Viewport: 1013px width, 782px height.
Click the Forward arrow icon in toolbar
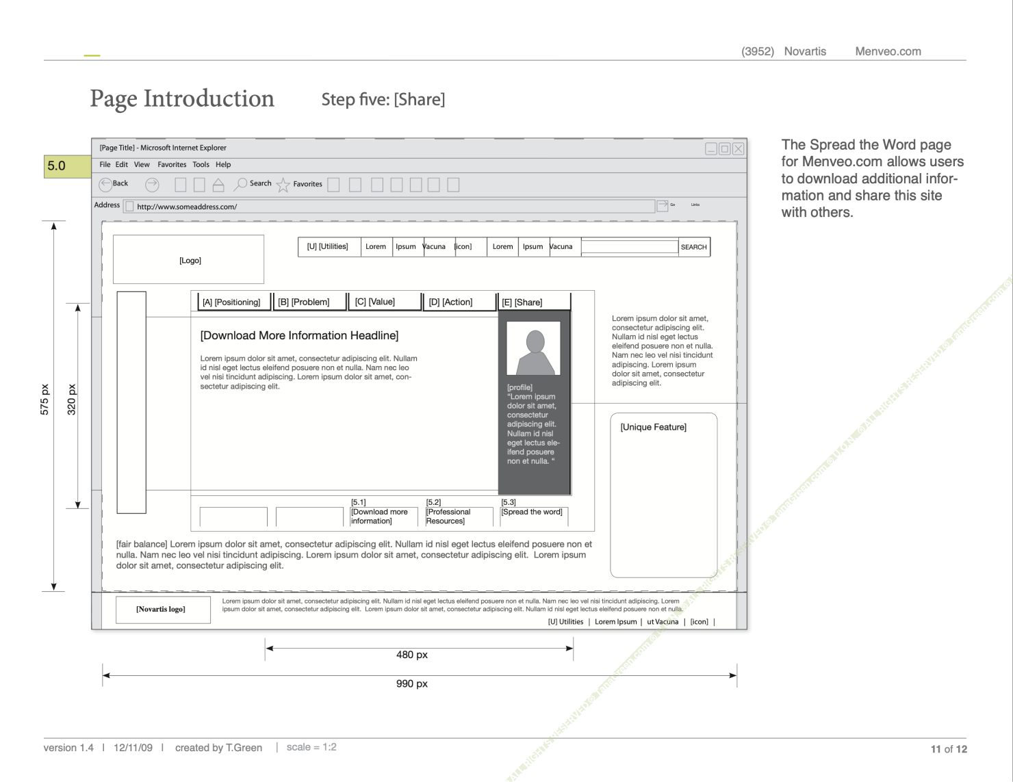point(152,184)
